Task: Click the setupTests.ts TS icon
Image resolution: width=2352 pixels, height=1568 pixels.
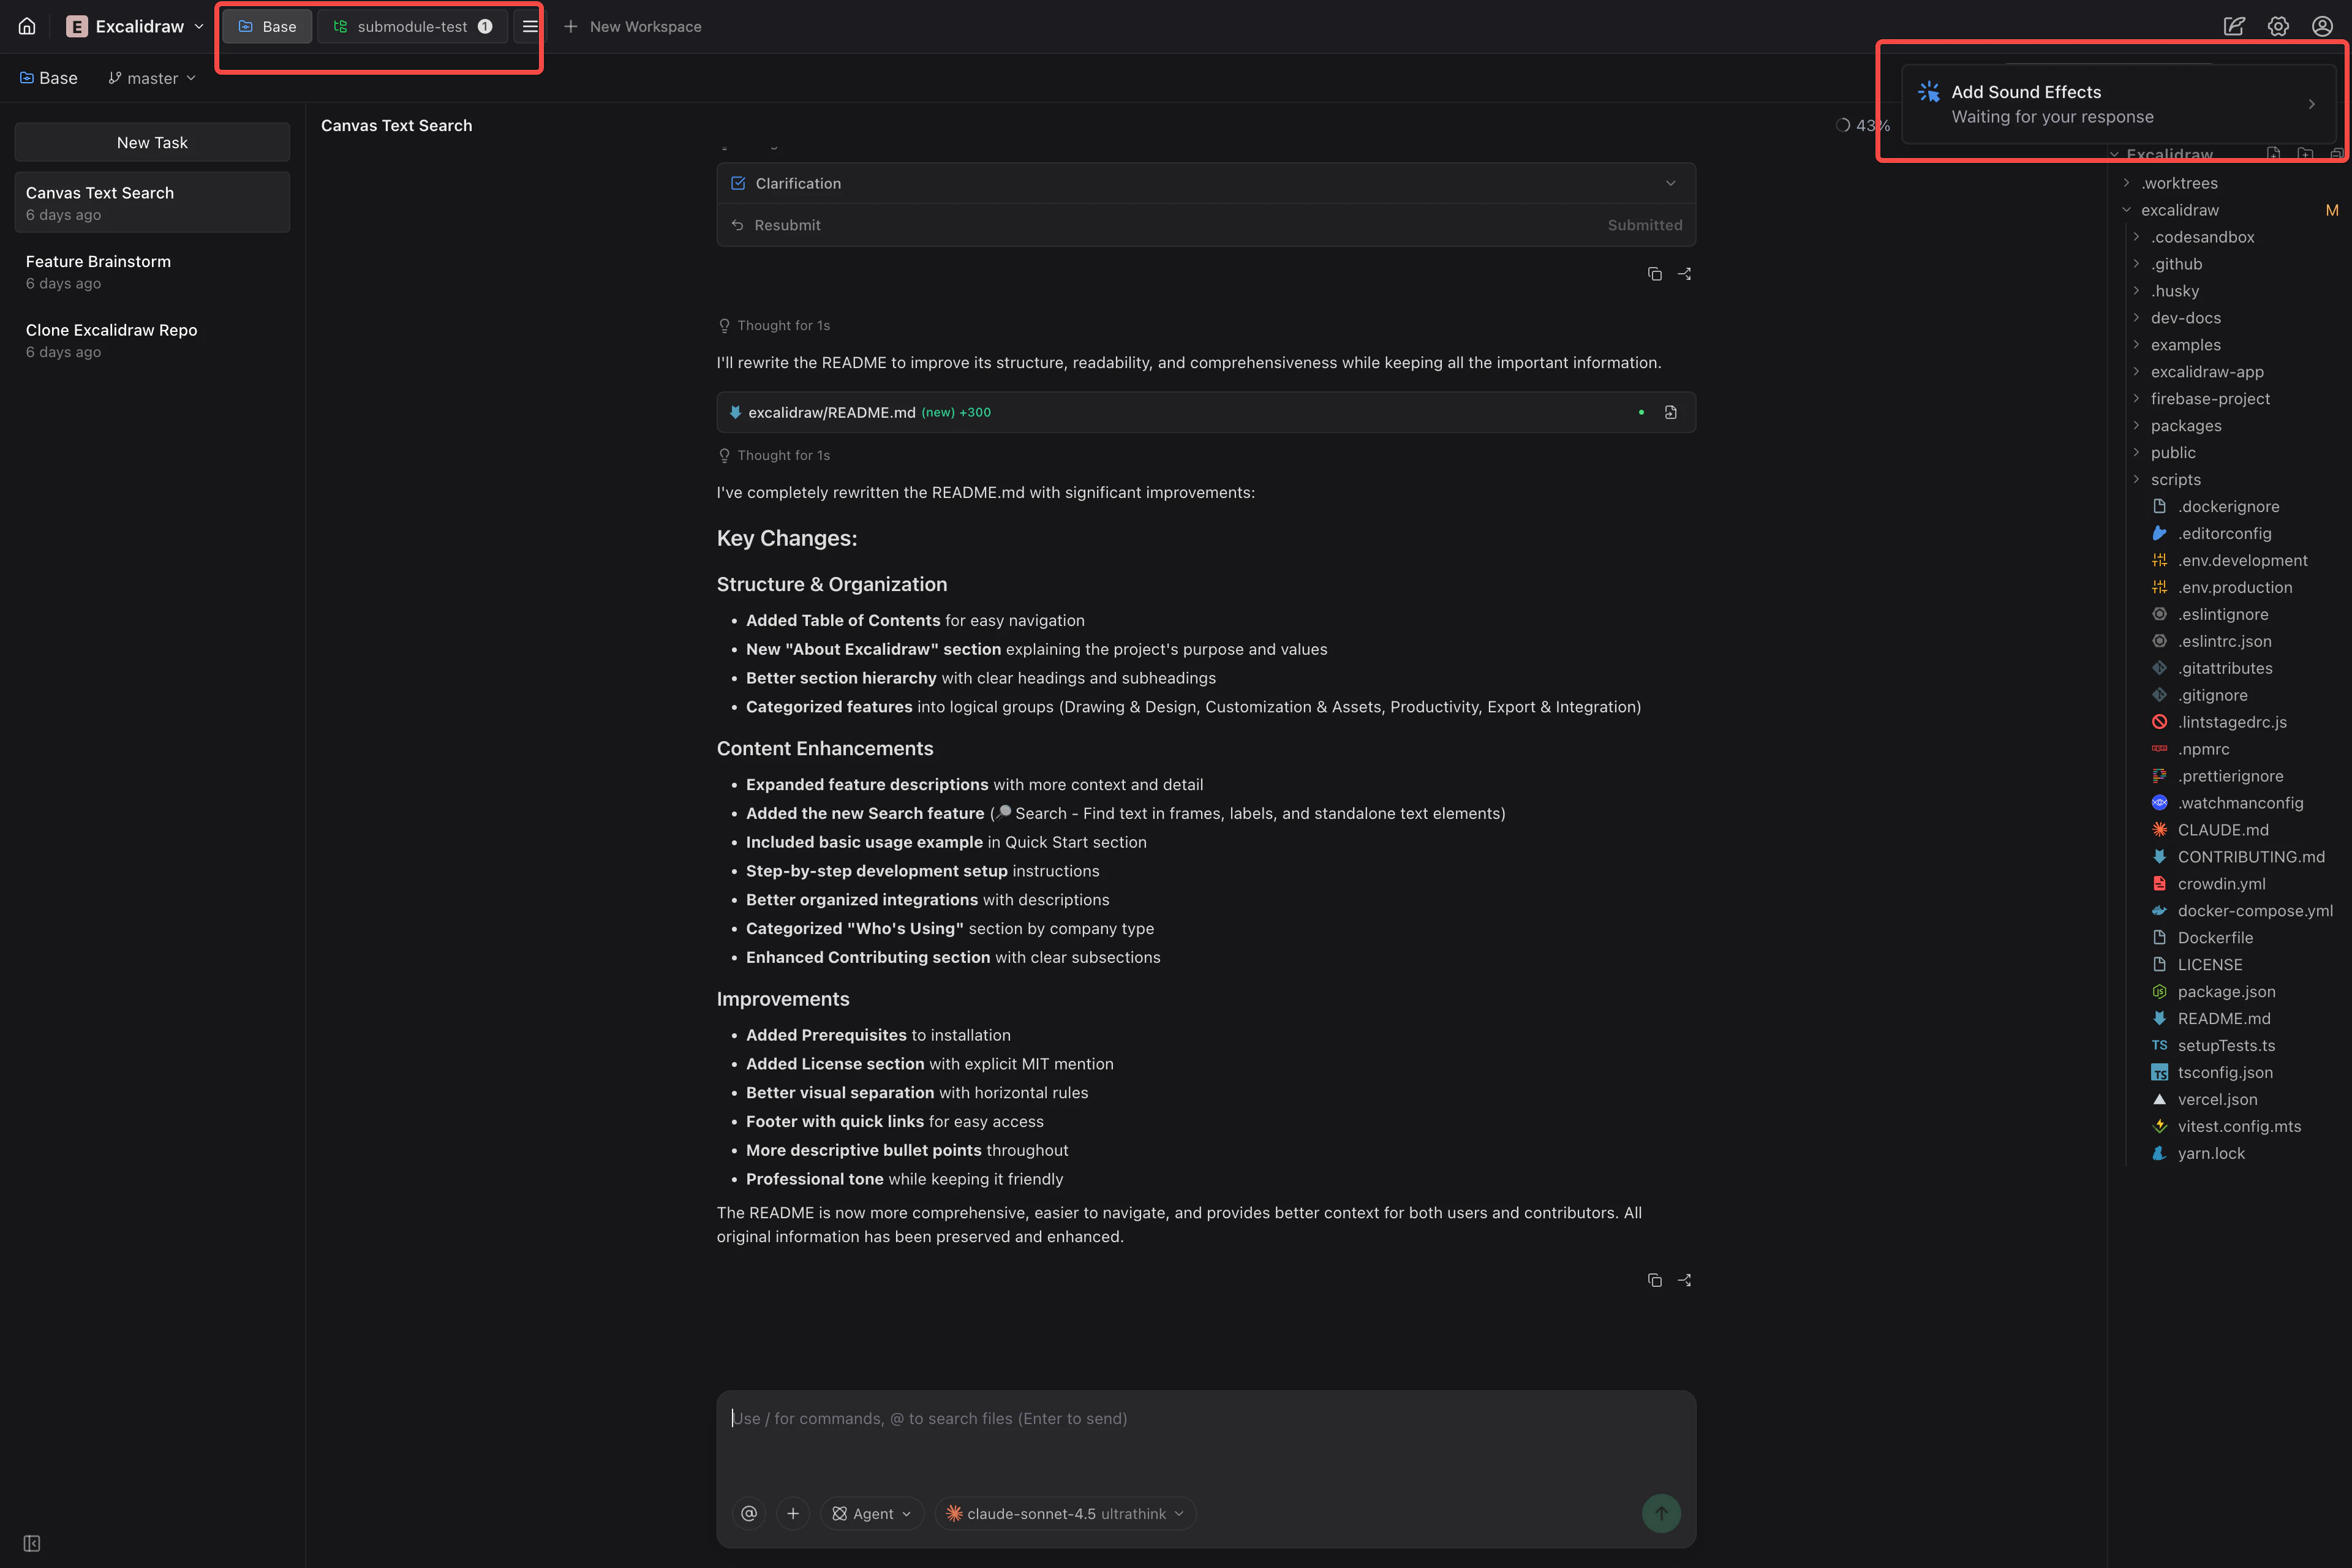Action: (x=2159, y=1045)
